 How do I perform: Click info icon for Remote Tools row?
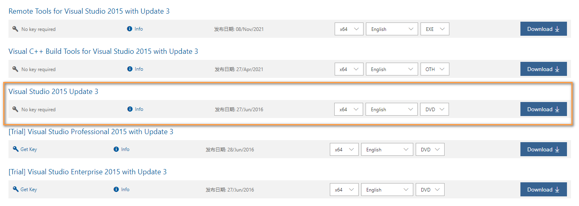coord(130,29)
